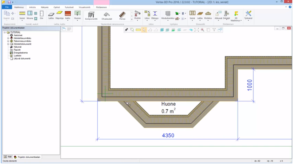
Task: Select the Lattia floor tool
Action: point(51,15)
